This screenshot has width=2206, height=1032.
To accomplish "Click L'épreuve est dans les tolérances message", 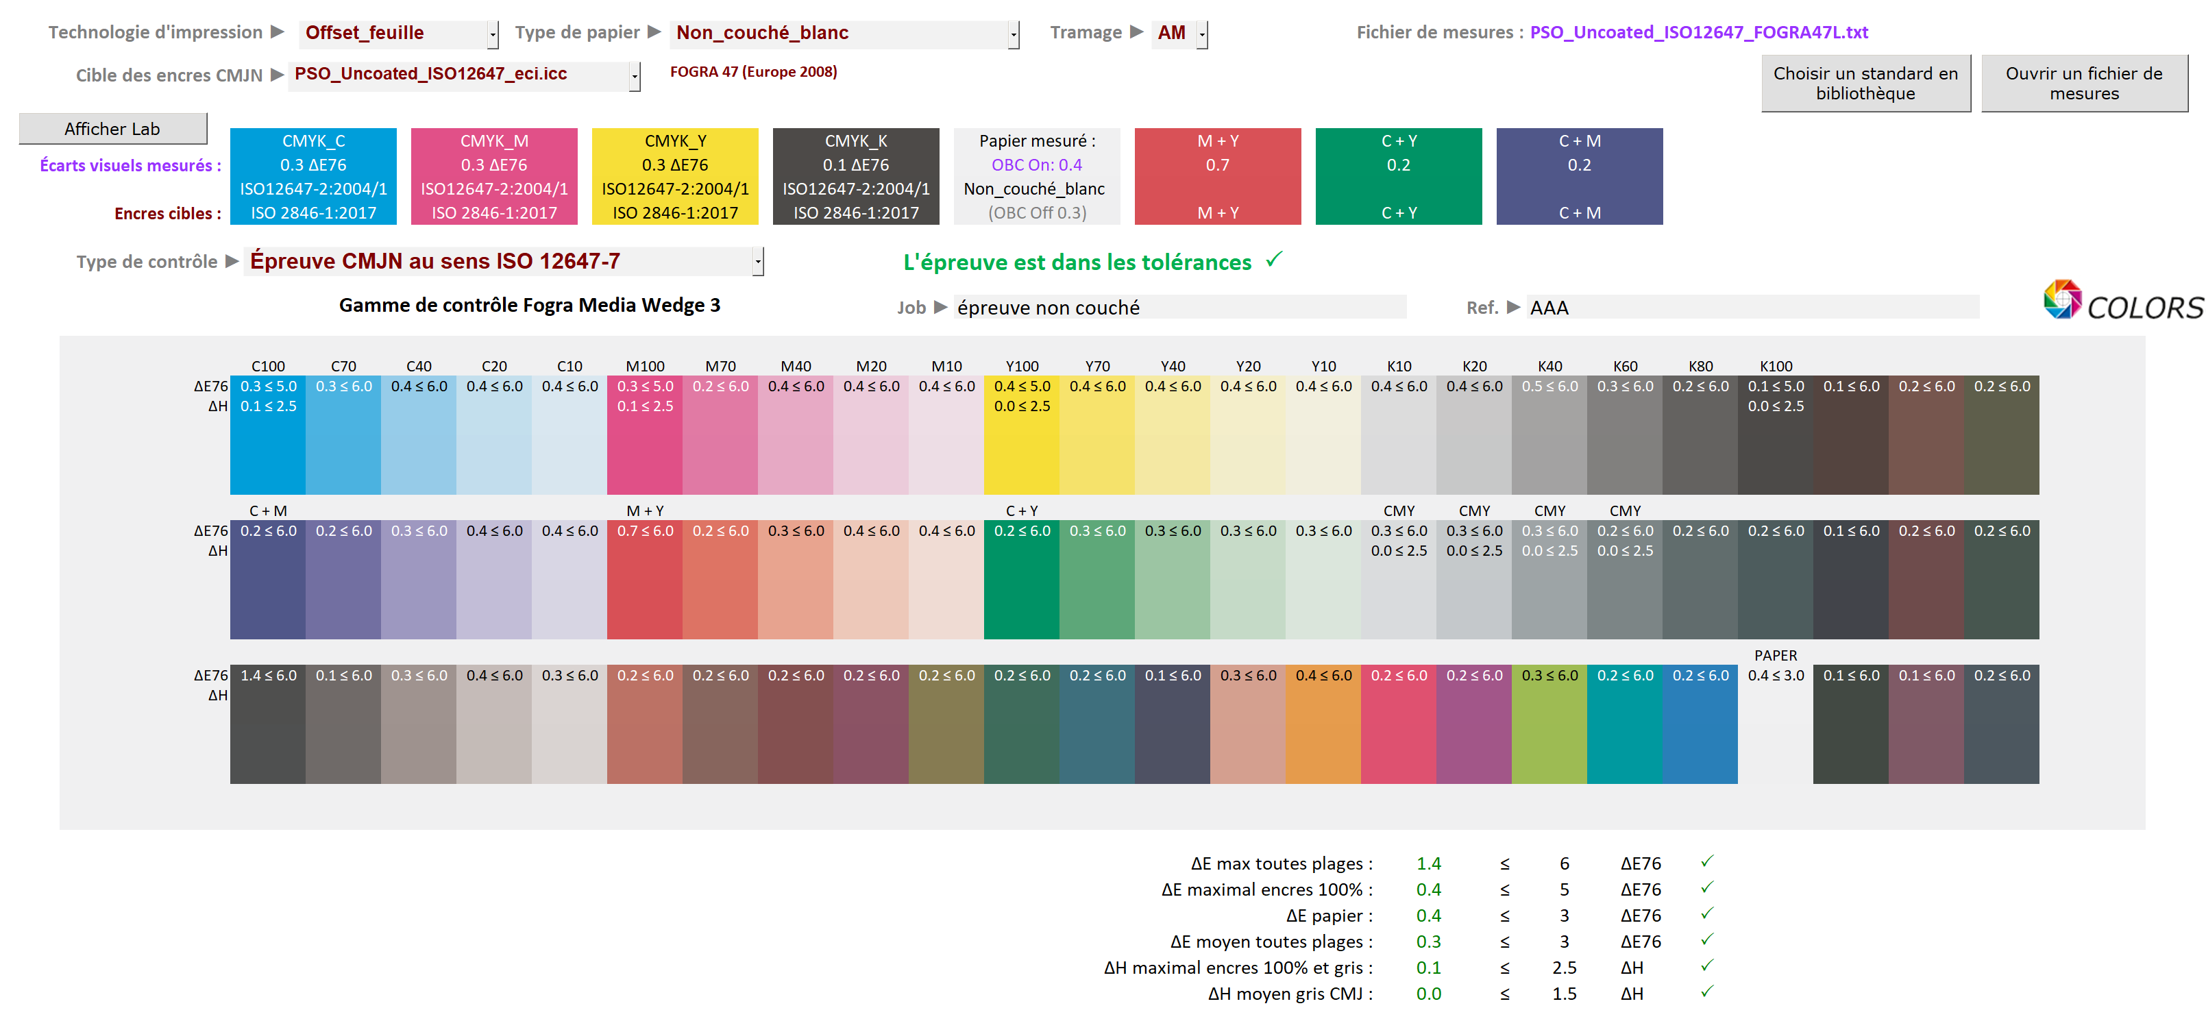I will coord(1077,262).
